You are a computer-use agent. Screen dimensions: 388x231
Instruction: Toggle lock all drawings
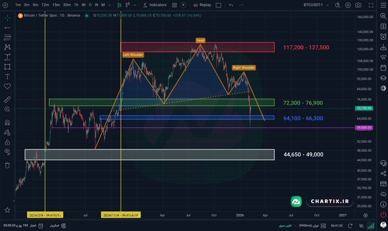[7, 142]
